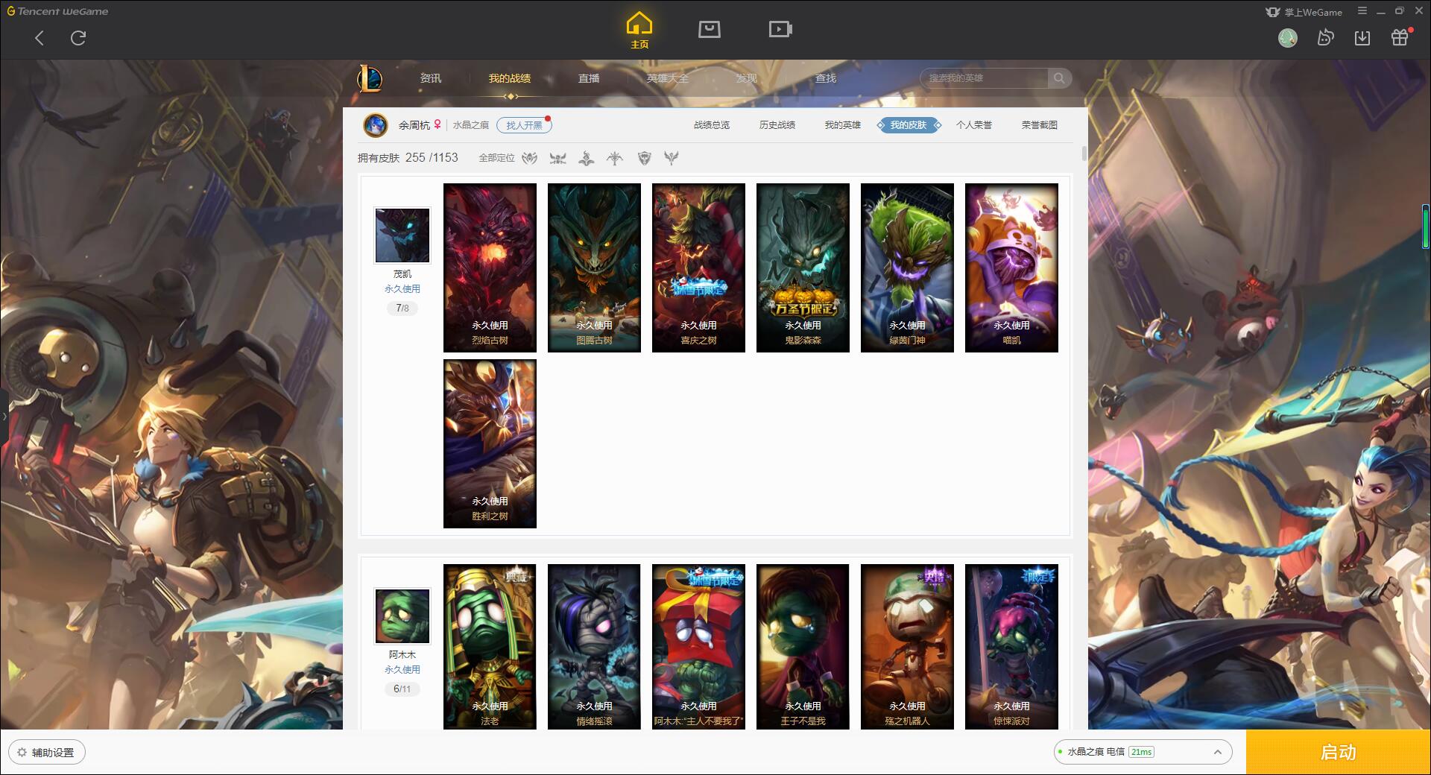This screenshot has width=1431, height=775.
Task: Expand 水晶之痕 电信 server dropdown
Action: (x=1142, y=752)
